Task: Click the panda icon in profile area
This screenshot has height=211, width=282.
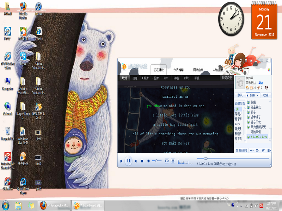Action: tap(266, 88)
